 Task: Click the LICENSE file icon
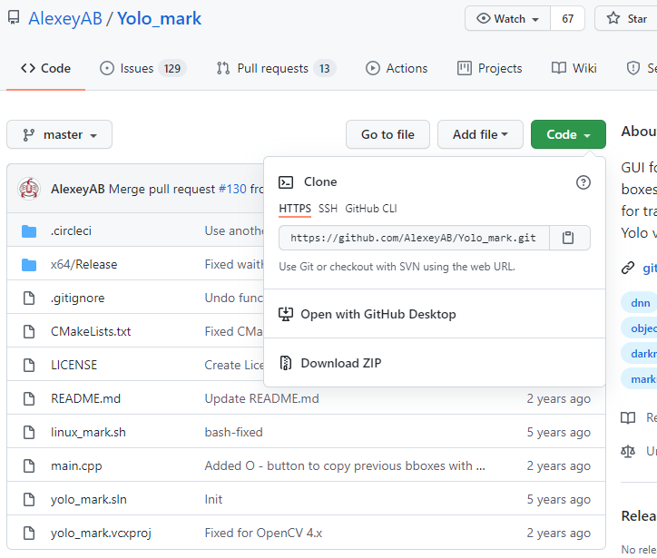29,365
